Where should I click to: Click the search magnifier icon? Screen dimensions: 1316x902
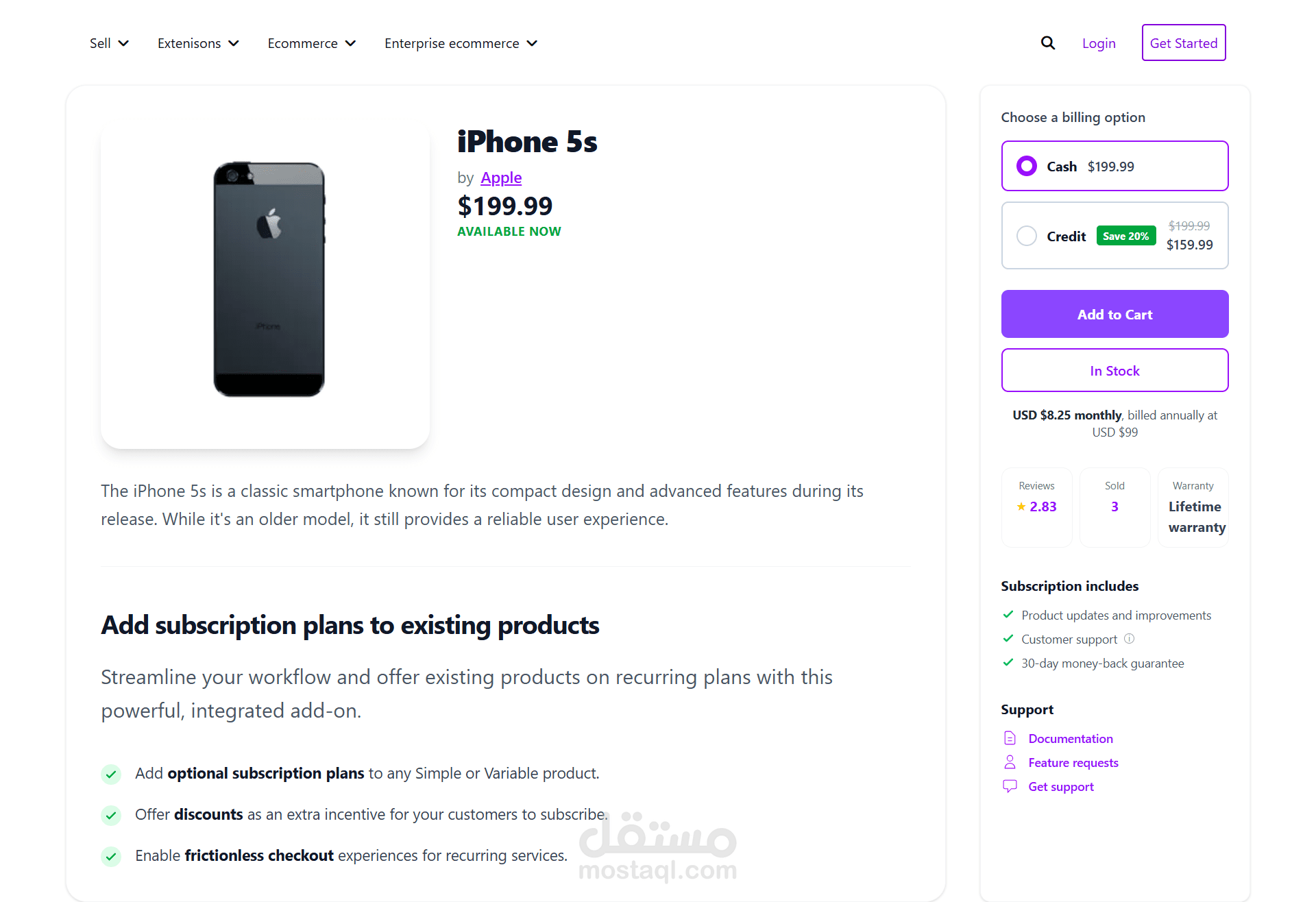tap(1047, 43)
